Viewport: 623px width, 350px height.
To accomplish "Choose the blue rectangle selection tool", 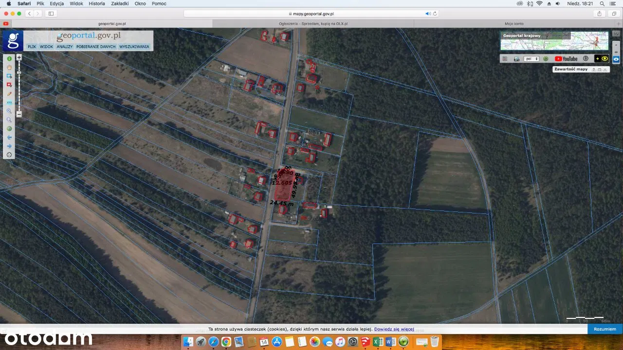I will click(9, 76).
